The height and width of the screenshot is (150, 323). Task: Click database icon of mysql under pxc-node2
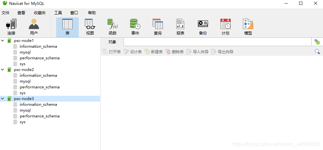[15, 81]
